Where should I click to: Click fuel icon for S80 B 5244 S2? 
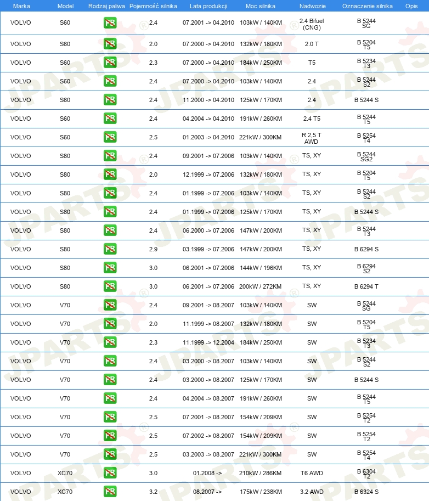110,193
